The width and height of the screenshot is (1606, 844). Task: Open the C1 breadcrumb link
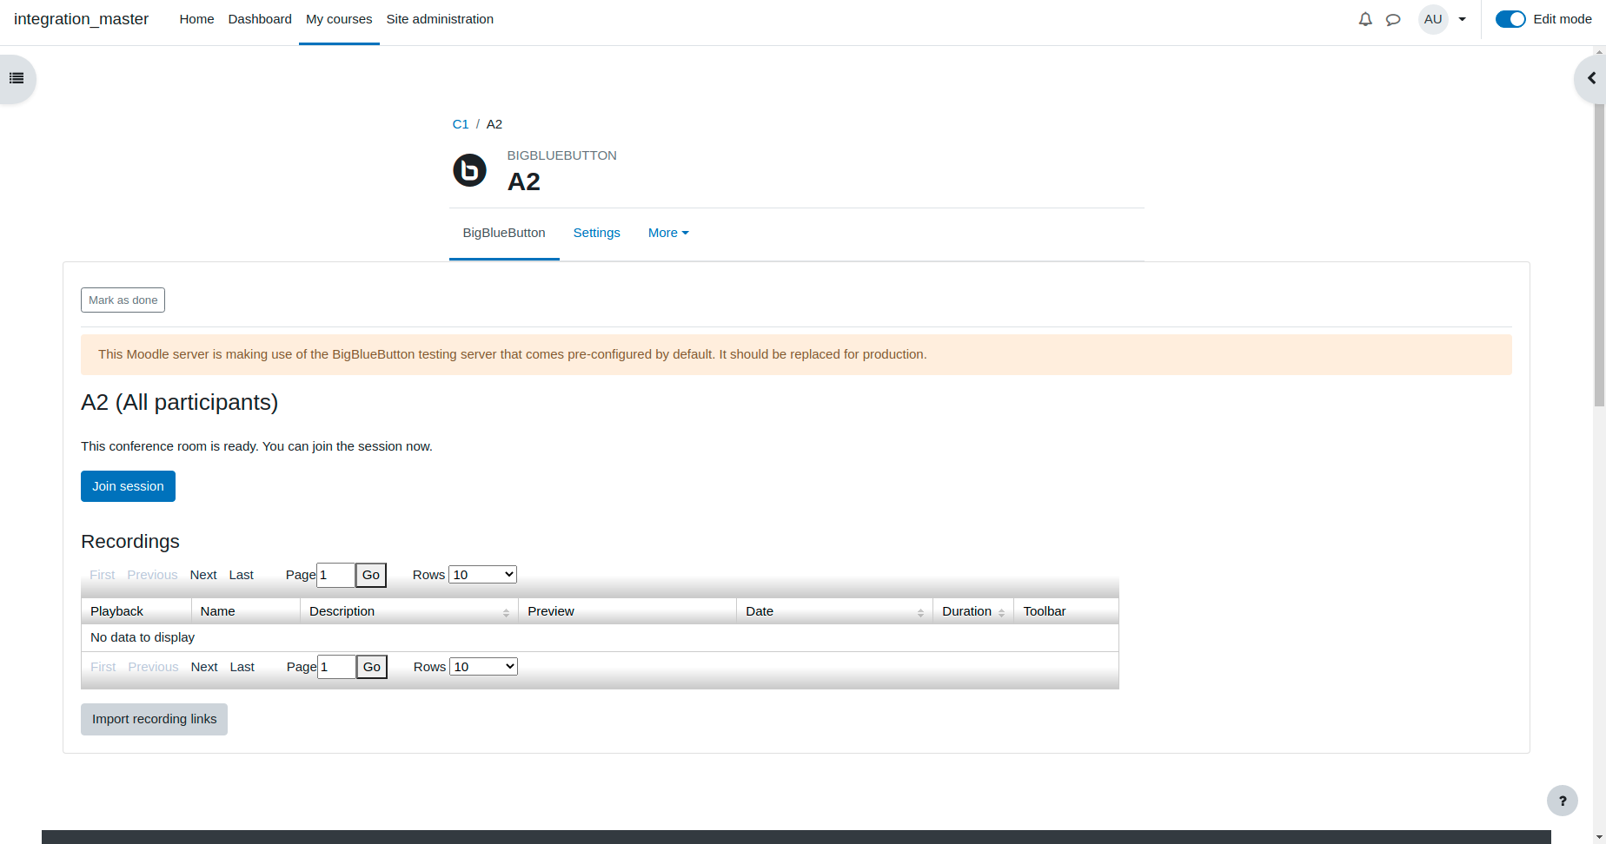461,124
